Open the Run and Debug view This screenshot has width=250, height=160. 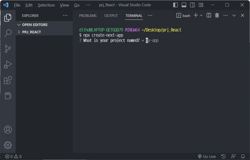(8, 65)
